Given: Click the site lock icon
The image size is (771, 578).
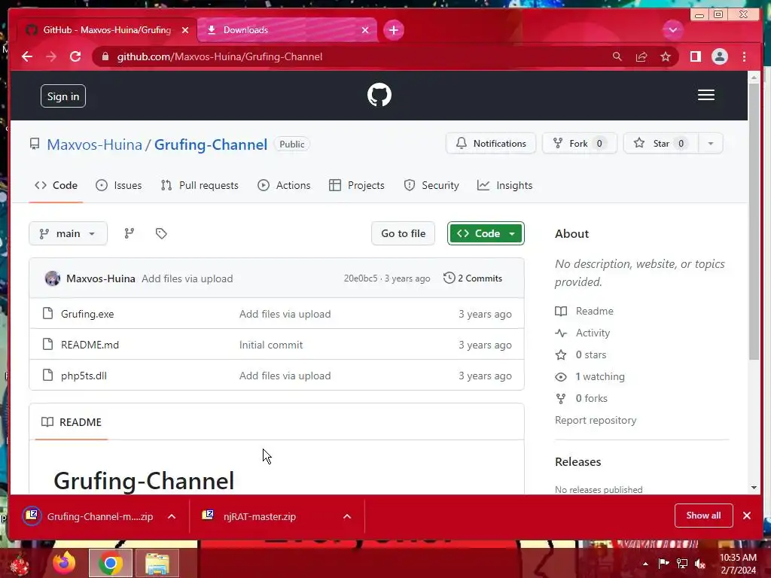Looking at the screenshot, I should pos(105,56).
